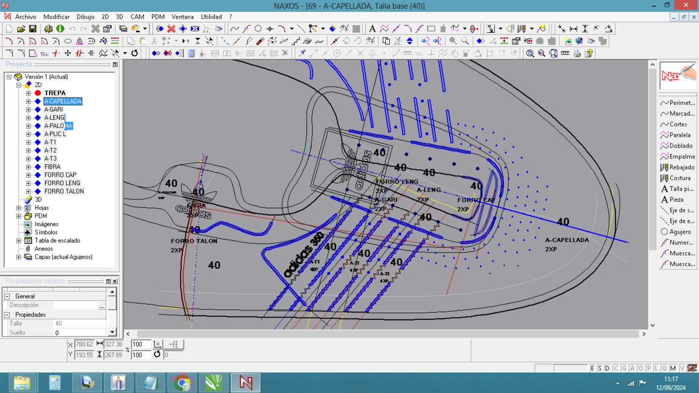Toggle the G status indicator

(624, 368)
